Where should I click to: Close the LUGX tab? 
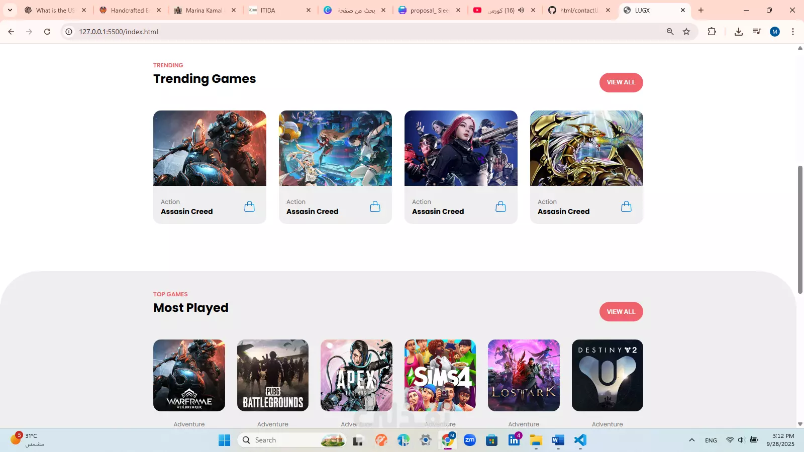683,10
